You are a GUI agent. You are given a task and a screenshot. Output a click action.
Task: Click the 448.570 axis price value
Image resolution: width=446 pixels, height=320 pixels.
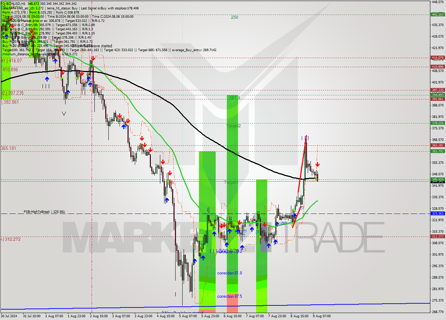438,2
